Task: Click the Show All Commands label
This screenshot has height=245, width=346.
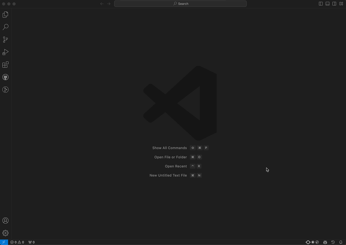Action: pyautogui.click(x=170, y=148)
